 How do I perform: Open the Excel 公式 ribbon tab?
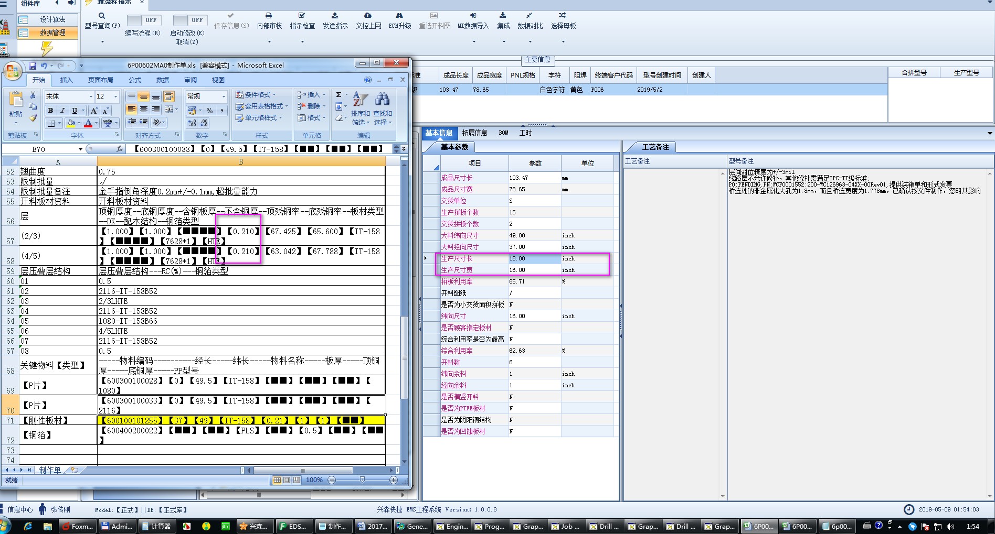pos(135,80)
